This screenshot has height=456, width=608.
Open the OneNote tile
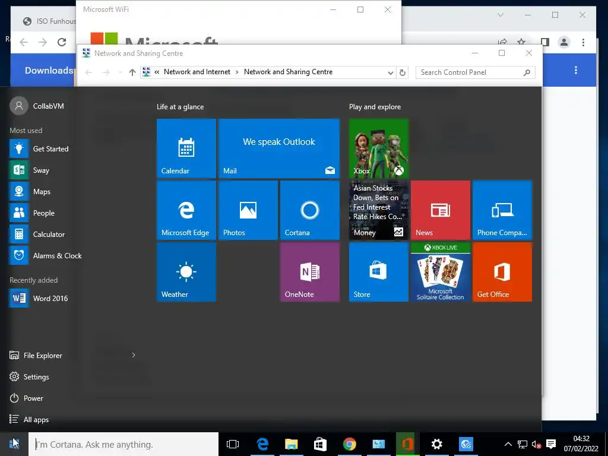pos(310,272)
